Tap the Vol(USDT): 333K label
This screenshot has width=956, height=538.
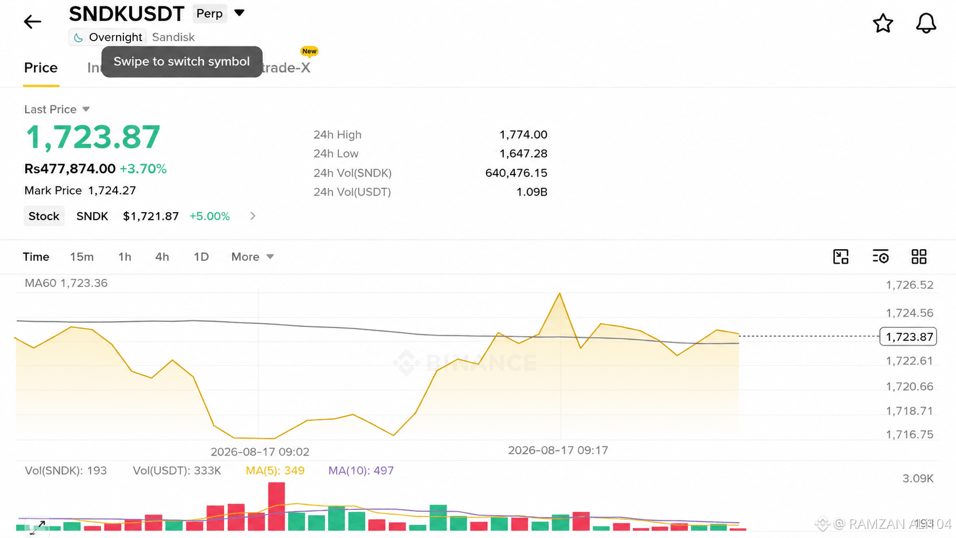click(177, 471)
